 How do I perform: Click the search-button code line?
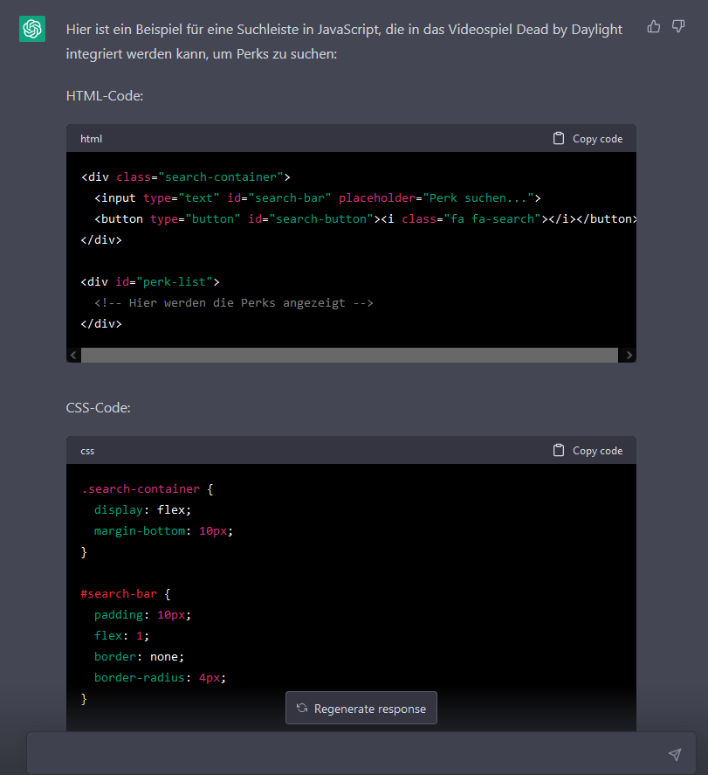click(x=366, y=219)
